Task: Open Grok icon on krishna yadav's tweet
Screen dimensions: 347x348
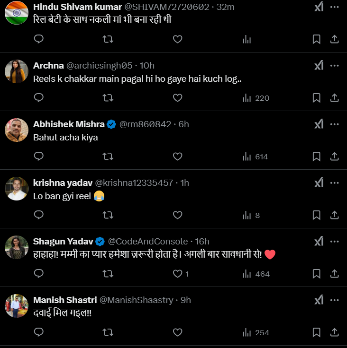Action: pyautogui.click(x=319, y=183)
